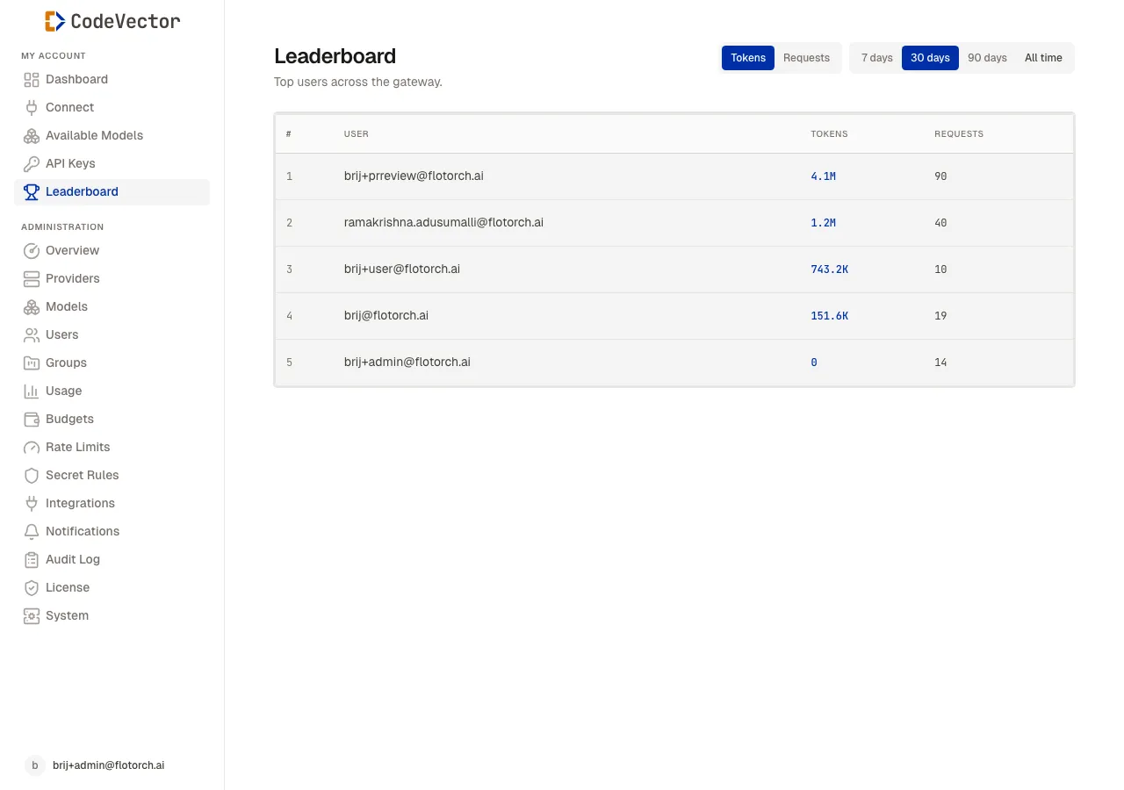Click the Available Models cubes icon
The height and width of the screenshot is (790, 1124).
pos(32,135)
